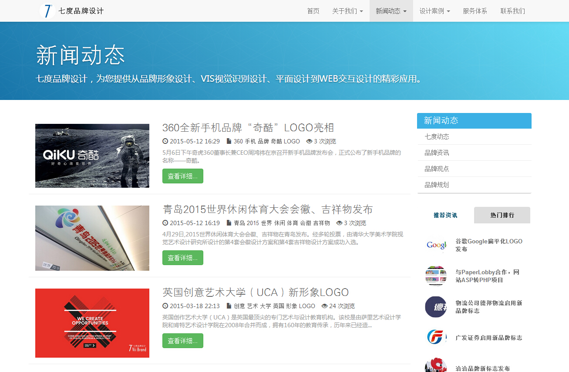
Task: Click the 七度品牌设计 brand name text
Action: point(81,11)
